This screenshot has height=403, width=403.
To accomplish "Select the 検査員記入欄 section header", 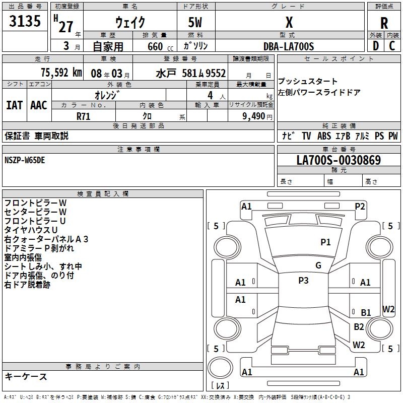I will point(103,194).
